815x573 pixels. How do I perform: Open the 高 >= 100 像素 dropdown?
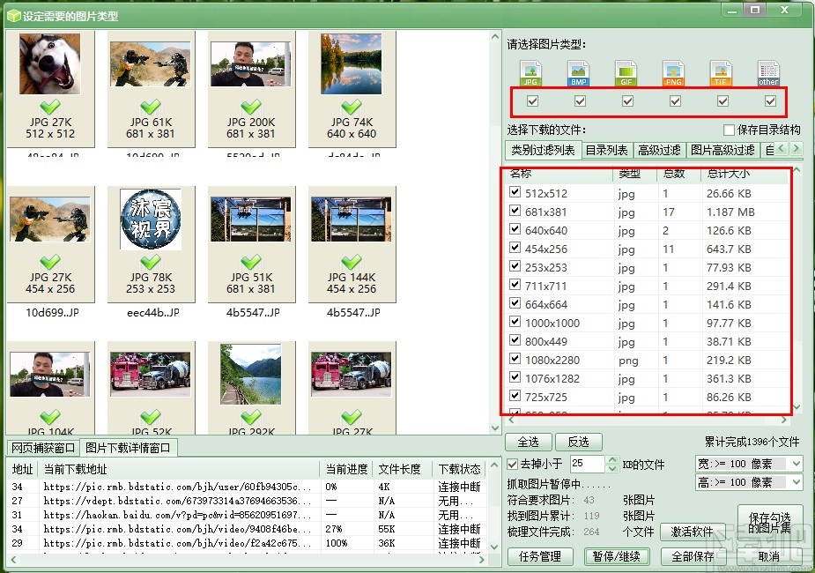pos(796,482)
